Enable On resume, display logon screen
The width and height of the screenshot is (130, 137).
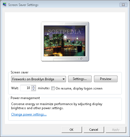point(53,88)
